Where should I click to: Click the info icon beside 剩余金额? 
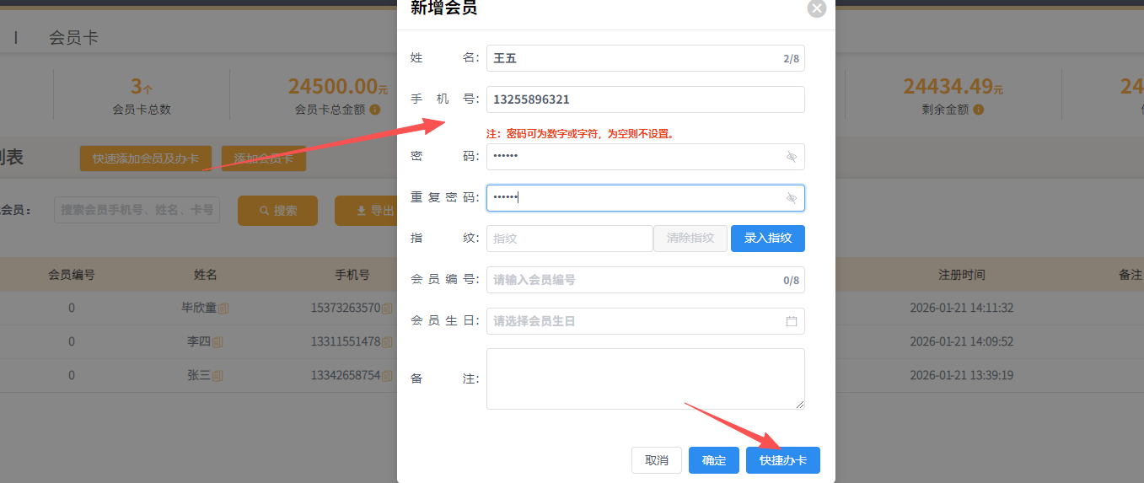coord(978,110)
